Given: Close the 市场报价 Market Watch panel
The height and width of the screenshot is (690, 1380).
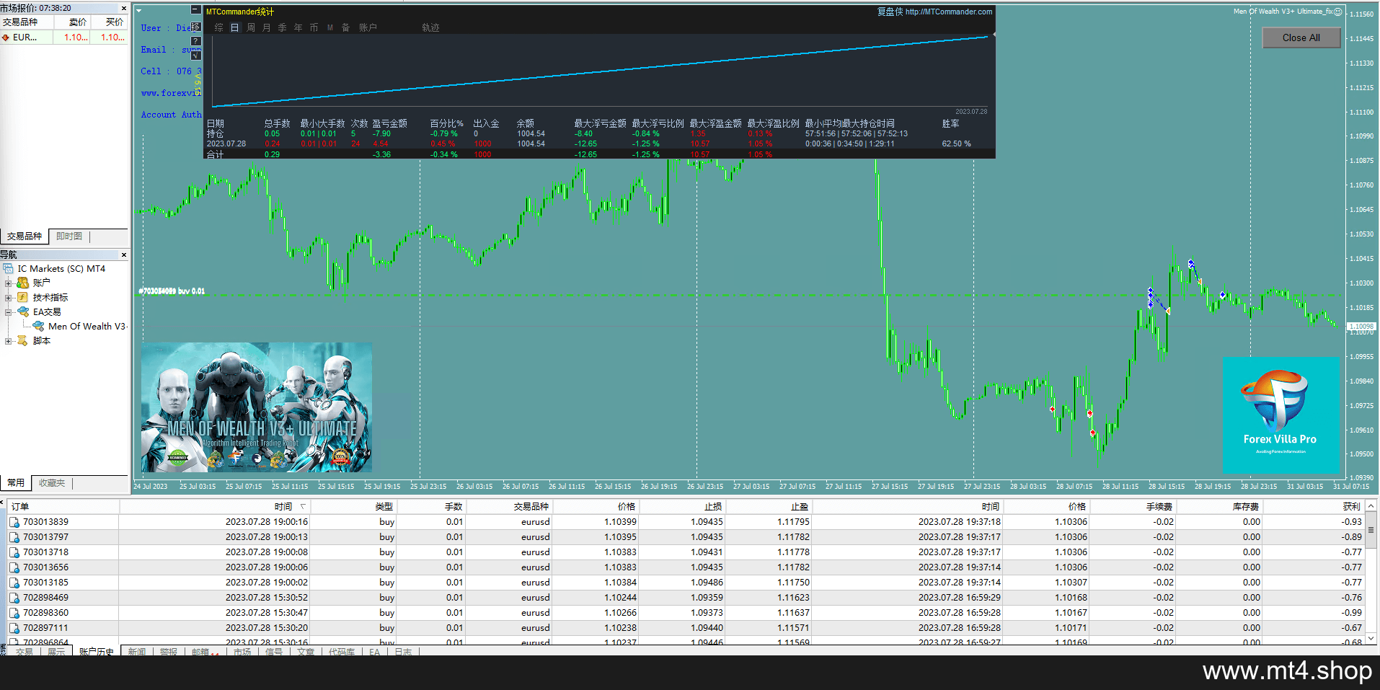Looking at the screenshot, I should pos(124,8).
